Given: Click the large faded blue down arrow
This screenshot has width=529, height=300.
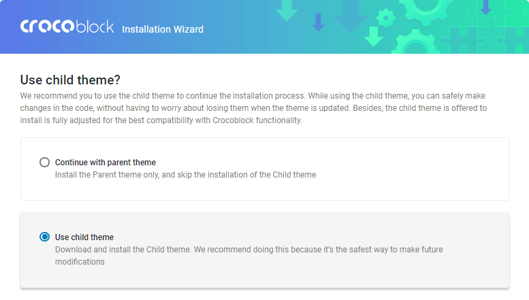Looking at the screenshot, I should [x=350, y=16].
